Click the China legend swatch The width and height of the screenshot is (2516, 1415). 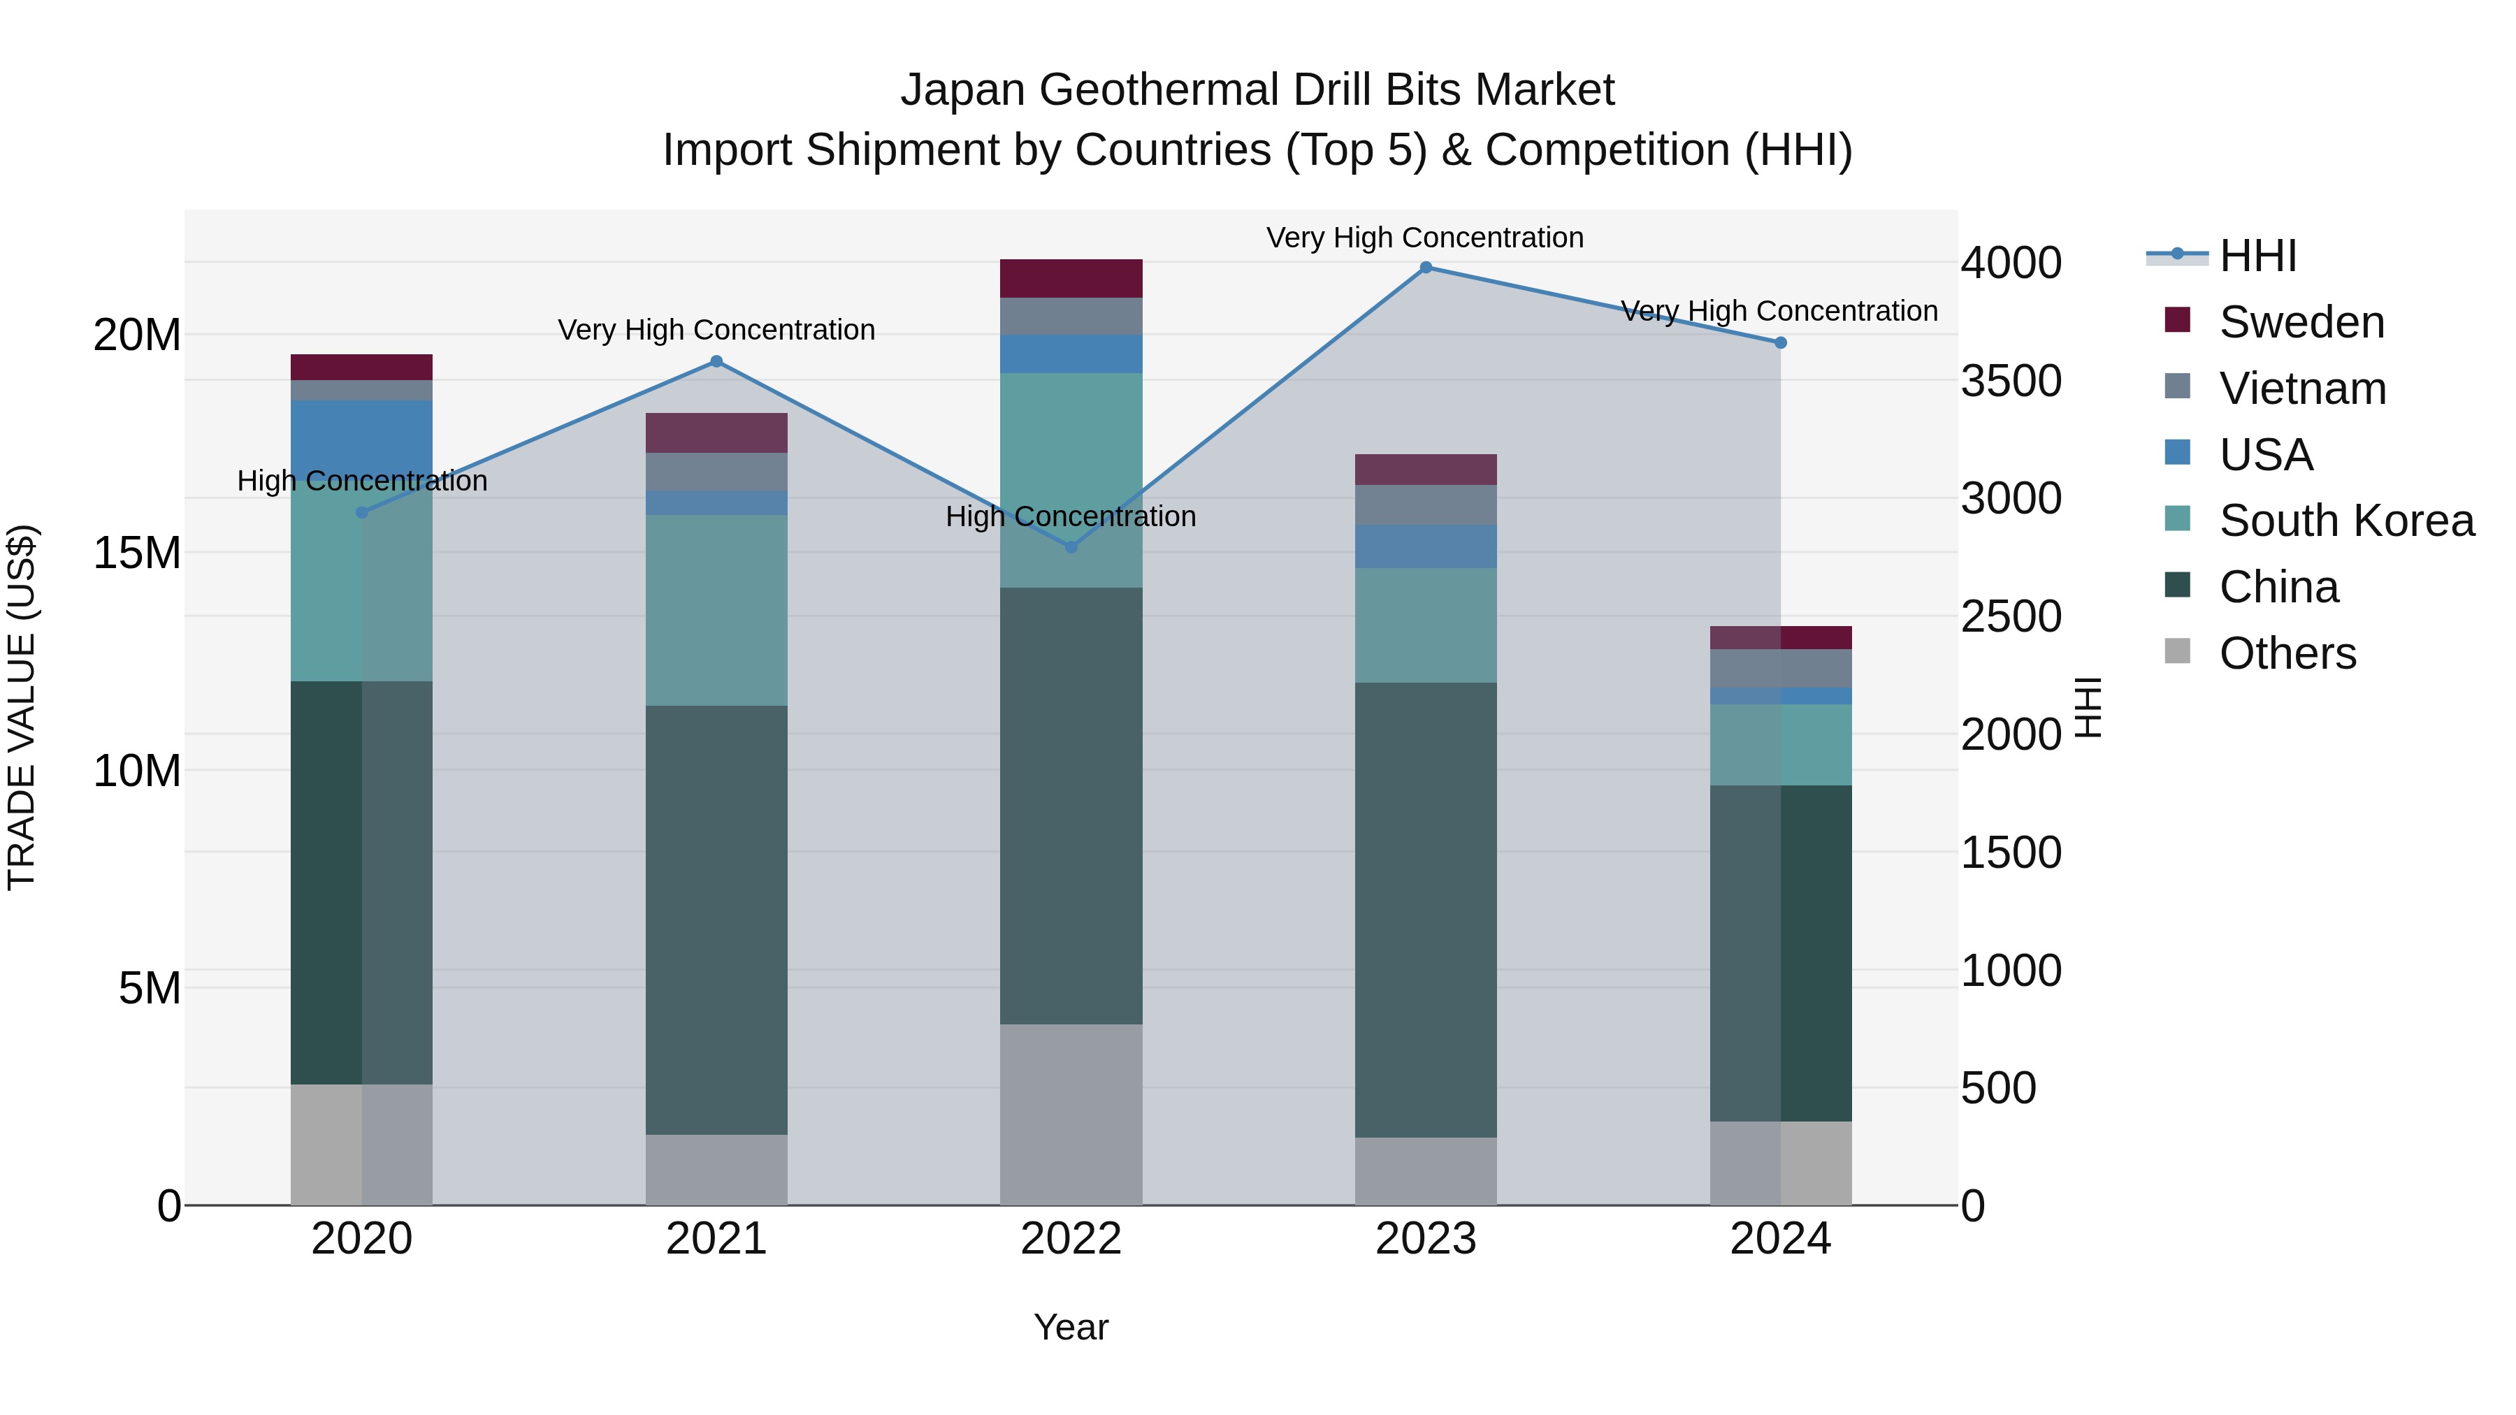coord(2177,585)
